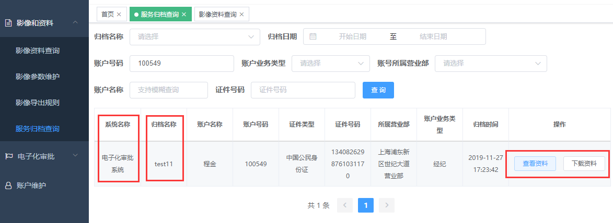The width and height of the screenshot is (613, 223).
Task: Click the 100549 cell in the table
Action: 256,164
